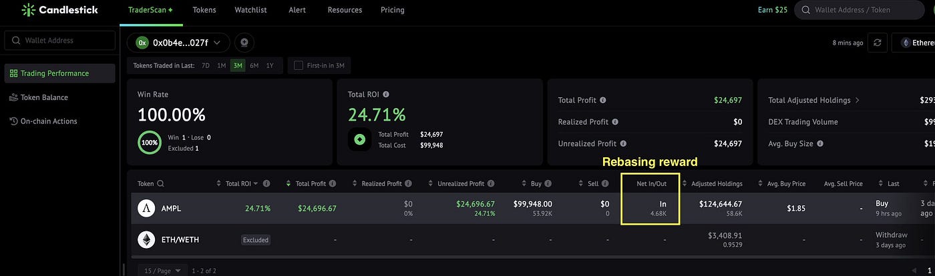935x276 pixels.
Task: Click the refresh data icon
Action: [x=878, y=43]
